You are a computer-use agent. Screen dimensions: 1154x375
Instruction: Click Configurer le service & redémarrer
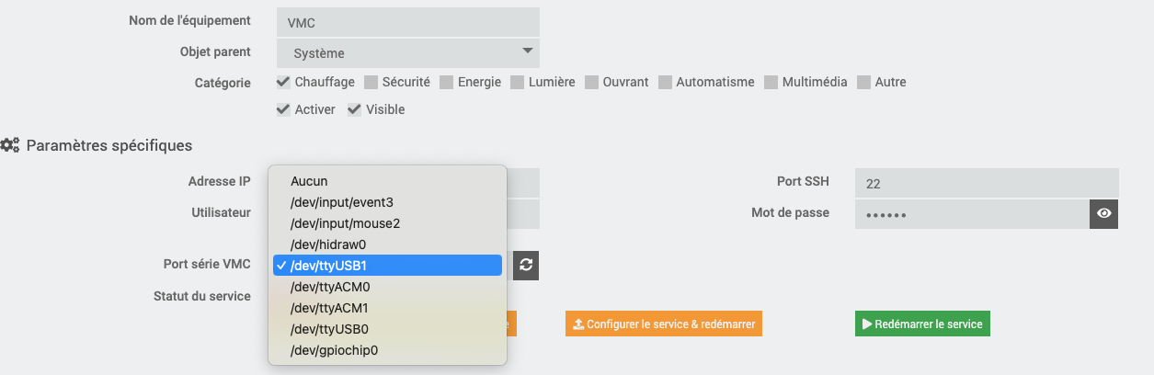coord(664,324)
